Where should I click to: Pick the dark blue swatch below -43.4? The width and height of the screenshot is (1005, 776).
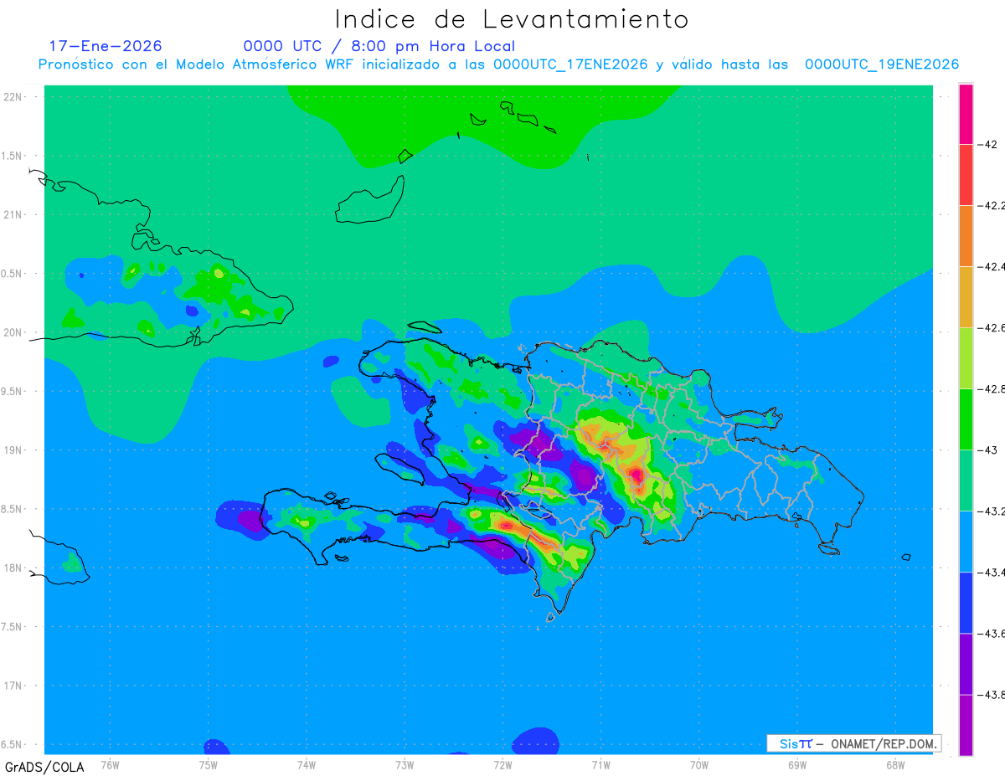coord(966,603)
